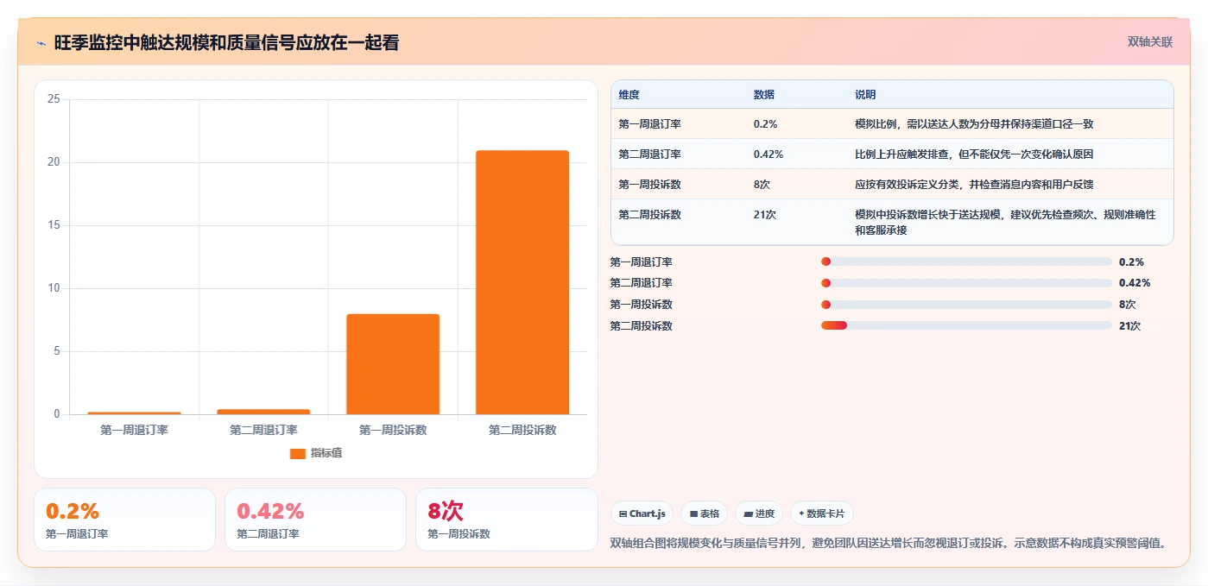Click the 0.42% value in the table
This screenshot has height=586, width=1208.
pos(768,154)
